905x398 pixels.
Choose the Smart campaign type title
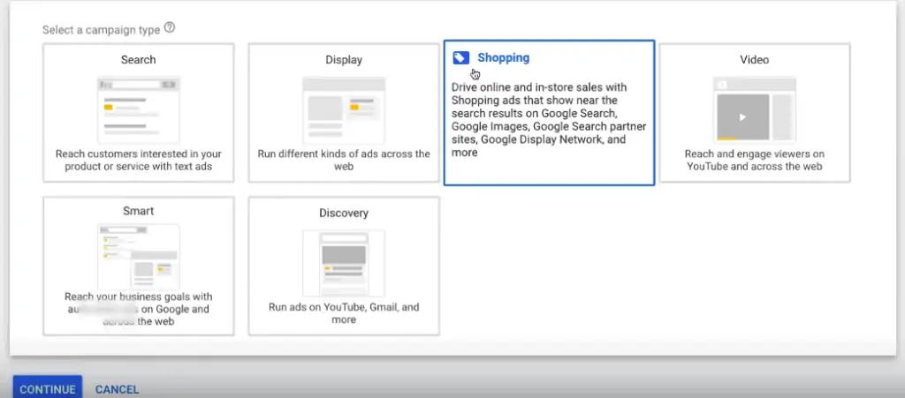[139, 211]
